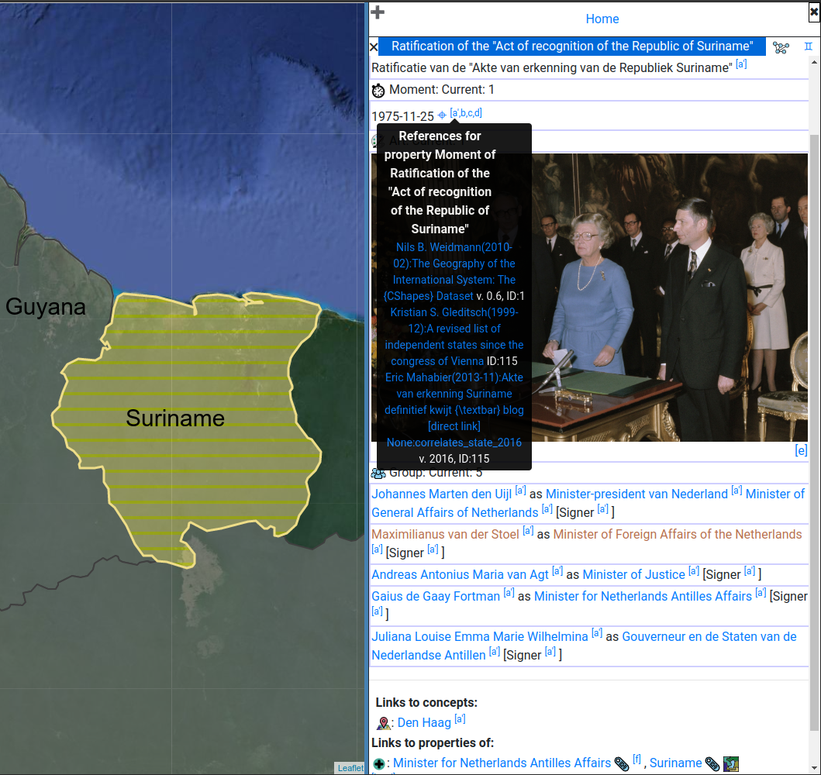
Task: Open Johannes Marten den Uijl
Action: (441, 494)
